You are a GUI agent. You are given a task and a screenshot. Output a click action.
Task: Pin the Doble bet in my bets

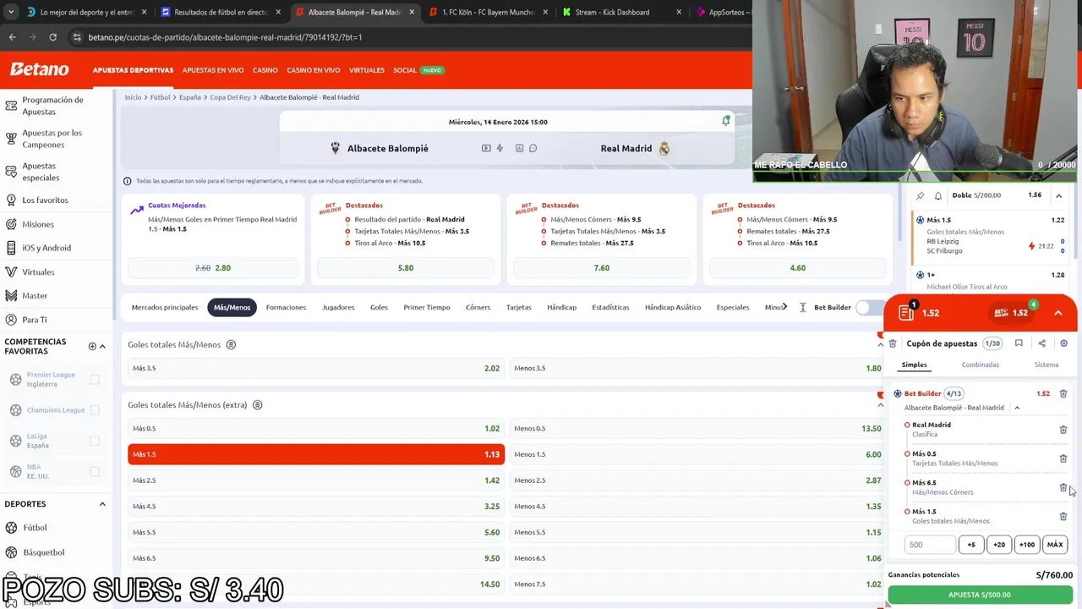[x=921, y=195]
